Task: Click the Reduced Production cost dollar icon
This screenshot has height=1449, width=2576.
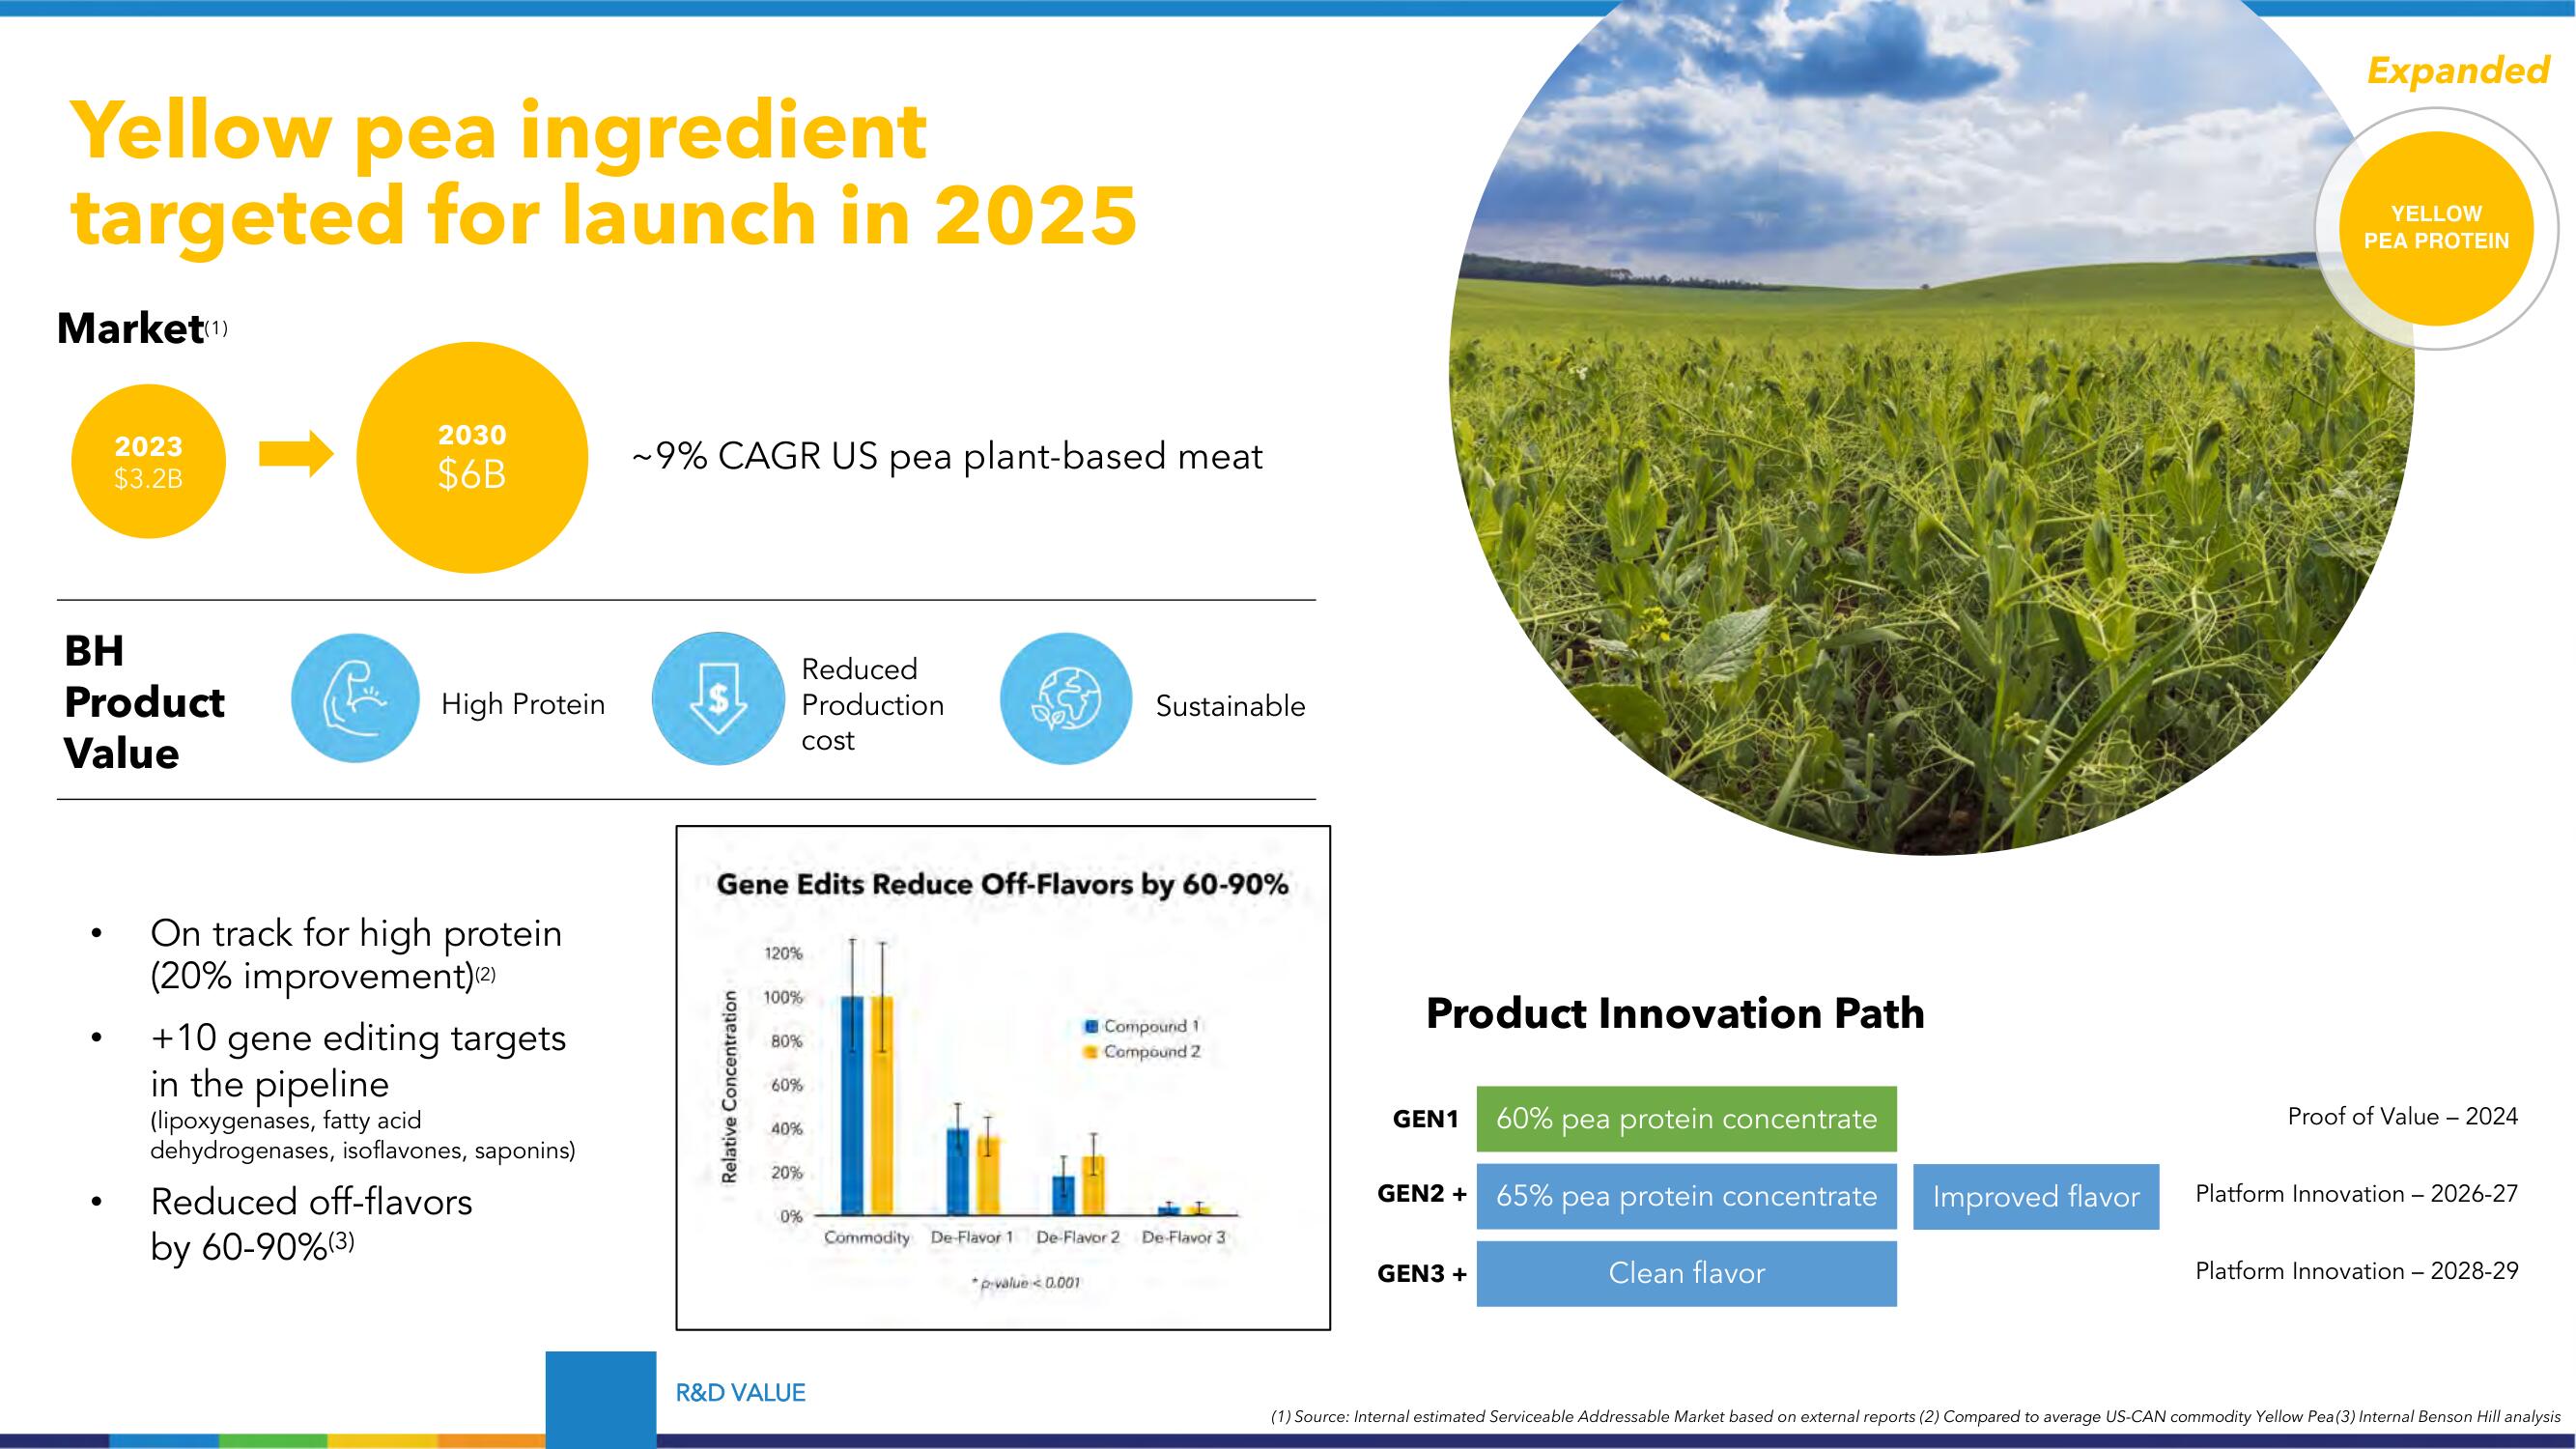Action: tap(717, 698)
